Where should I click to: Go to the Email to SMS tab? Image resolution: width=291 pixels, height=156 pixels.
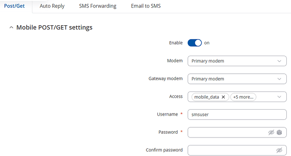pyautogui.click(x=146, y=6)
